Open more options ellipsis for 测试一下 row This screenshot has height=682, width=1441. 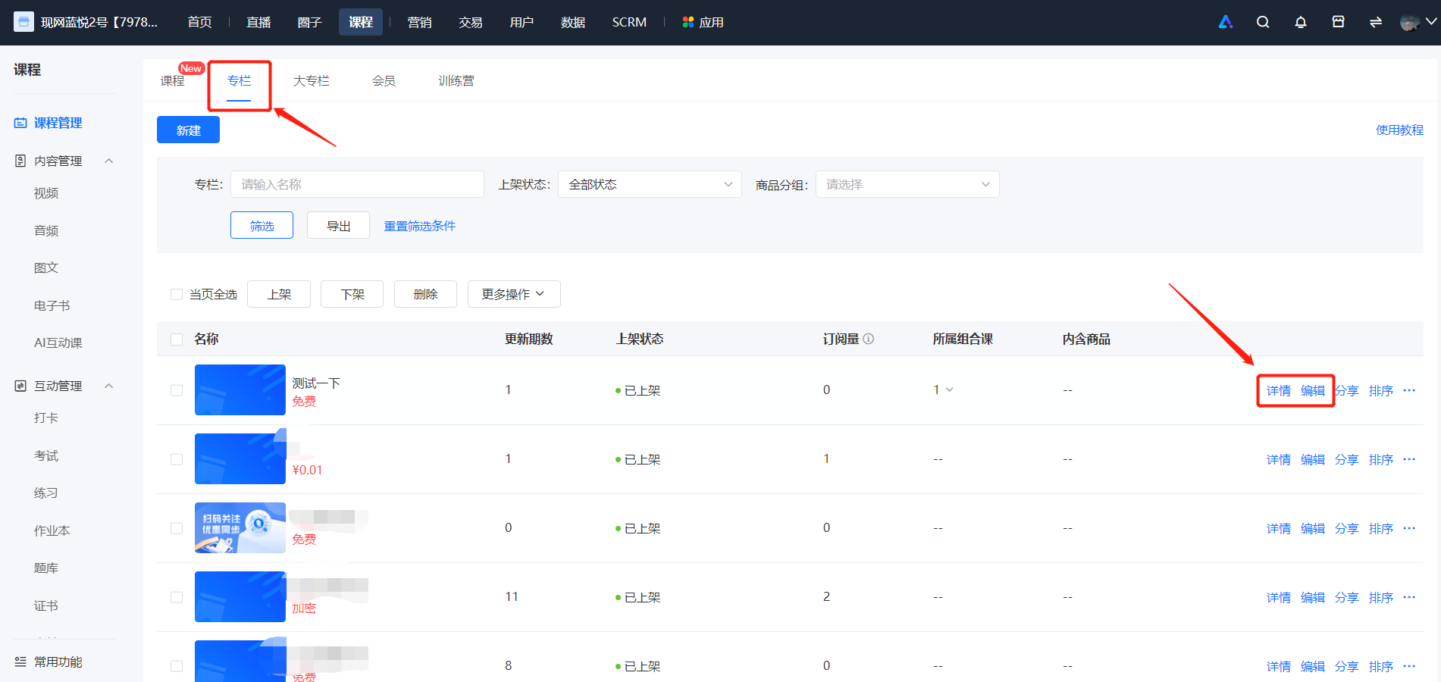point(1409,390)
